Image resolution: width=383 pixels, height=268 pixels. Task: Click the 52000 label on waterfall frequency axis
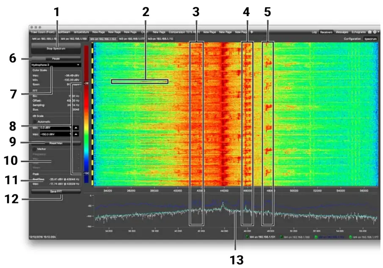(317, 190)
